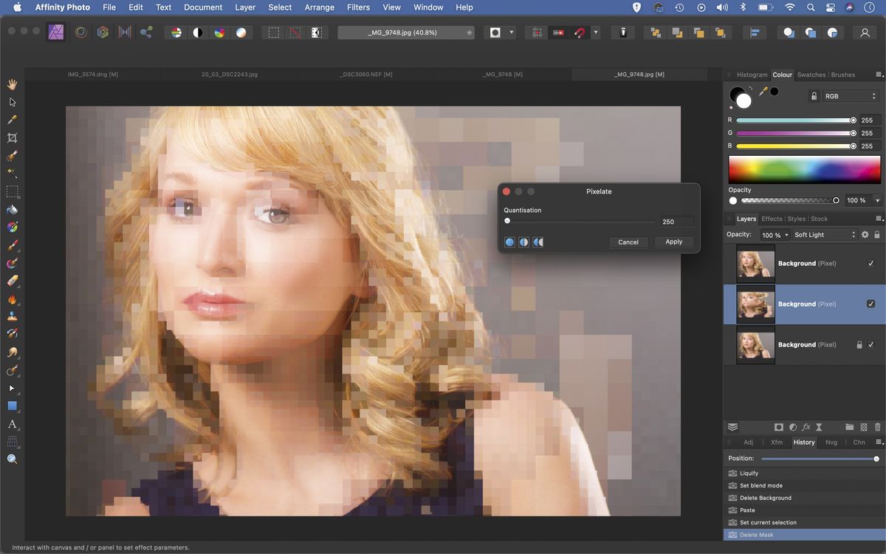
Task: Add a mask layer
Action: [x=779, y=427]
